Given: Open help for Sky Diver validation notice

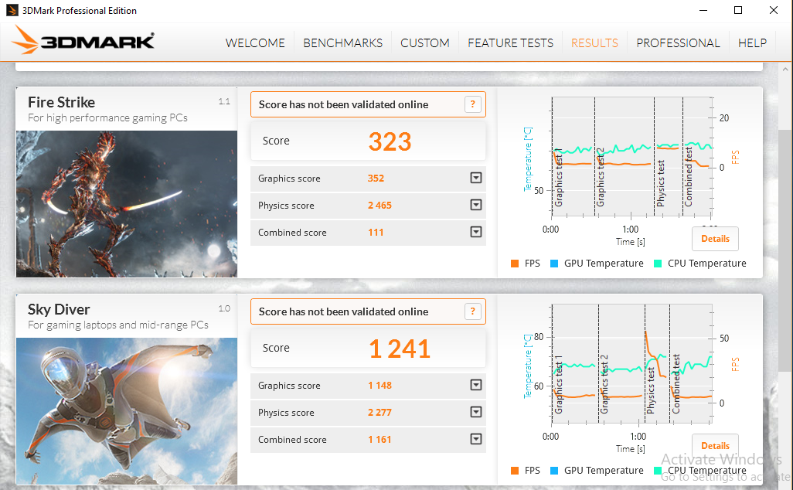Looking at the screenshot, I should coord(472,311).
